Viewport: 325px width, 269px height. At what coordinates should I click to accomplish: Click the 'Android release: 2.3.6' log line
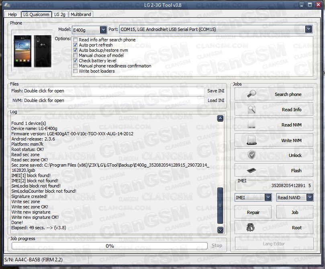pos(33,139)
